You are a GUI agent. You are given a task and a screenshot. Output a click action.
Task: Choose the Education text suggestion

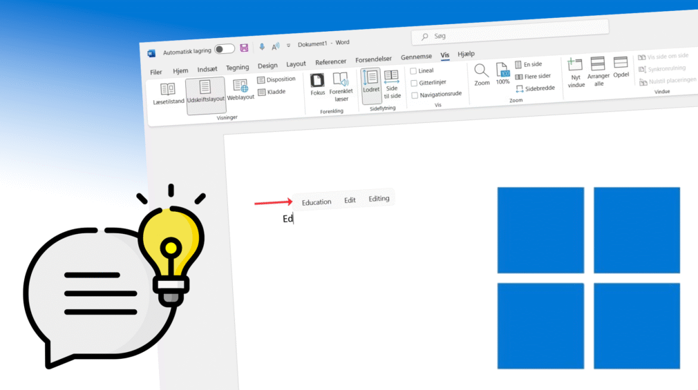click(317, 202)
